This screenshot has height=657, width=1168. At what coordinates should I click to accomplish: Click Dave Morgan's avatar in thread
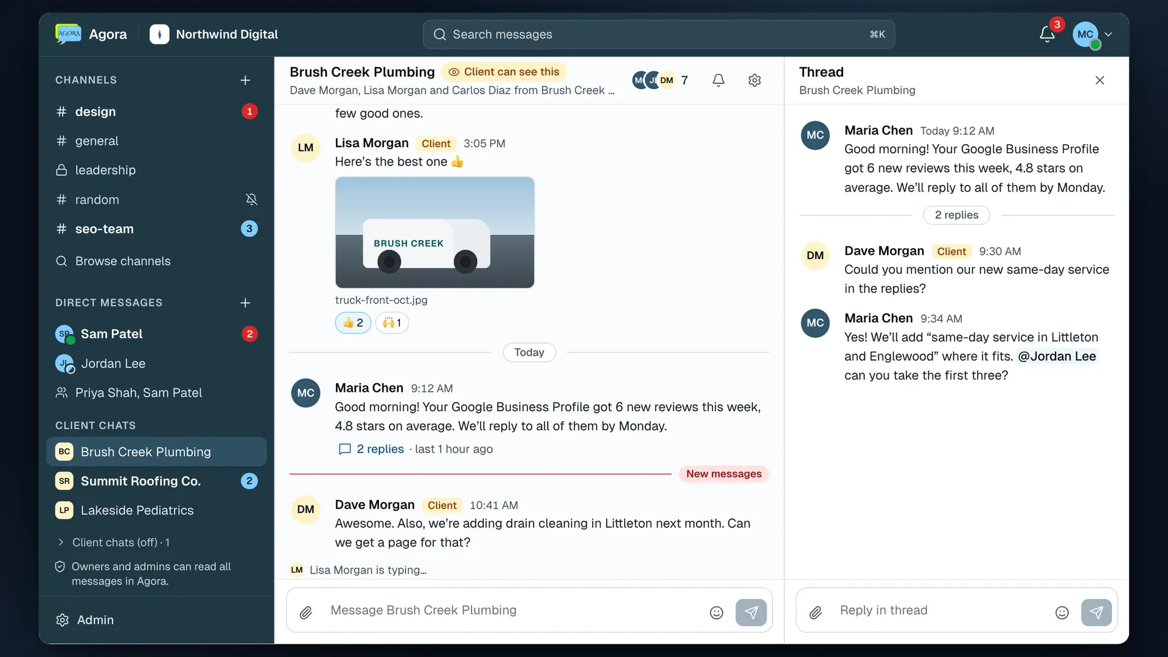[x=815, y=255]
